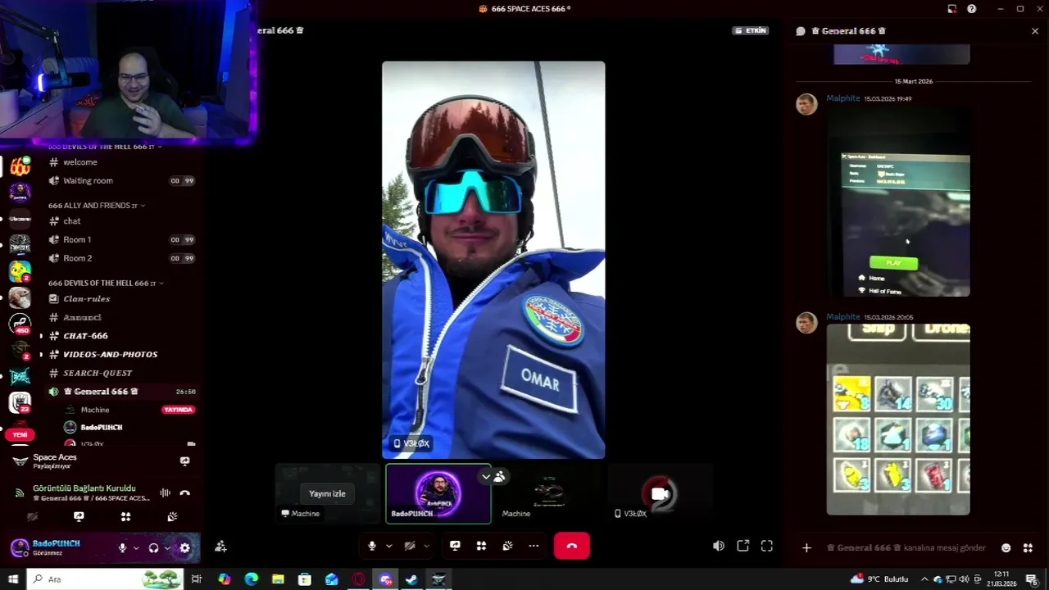The height and width of the screenshot is (590, 1049).
Task: Open camera options arrow in call bar
Action: 426,546
